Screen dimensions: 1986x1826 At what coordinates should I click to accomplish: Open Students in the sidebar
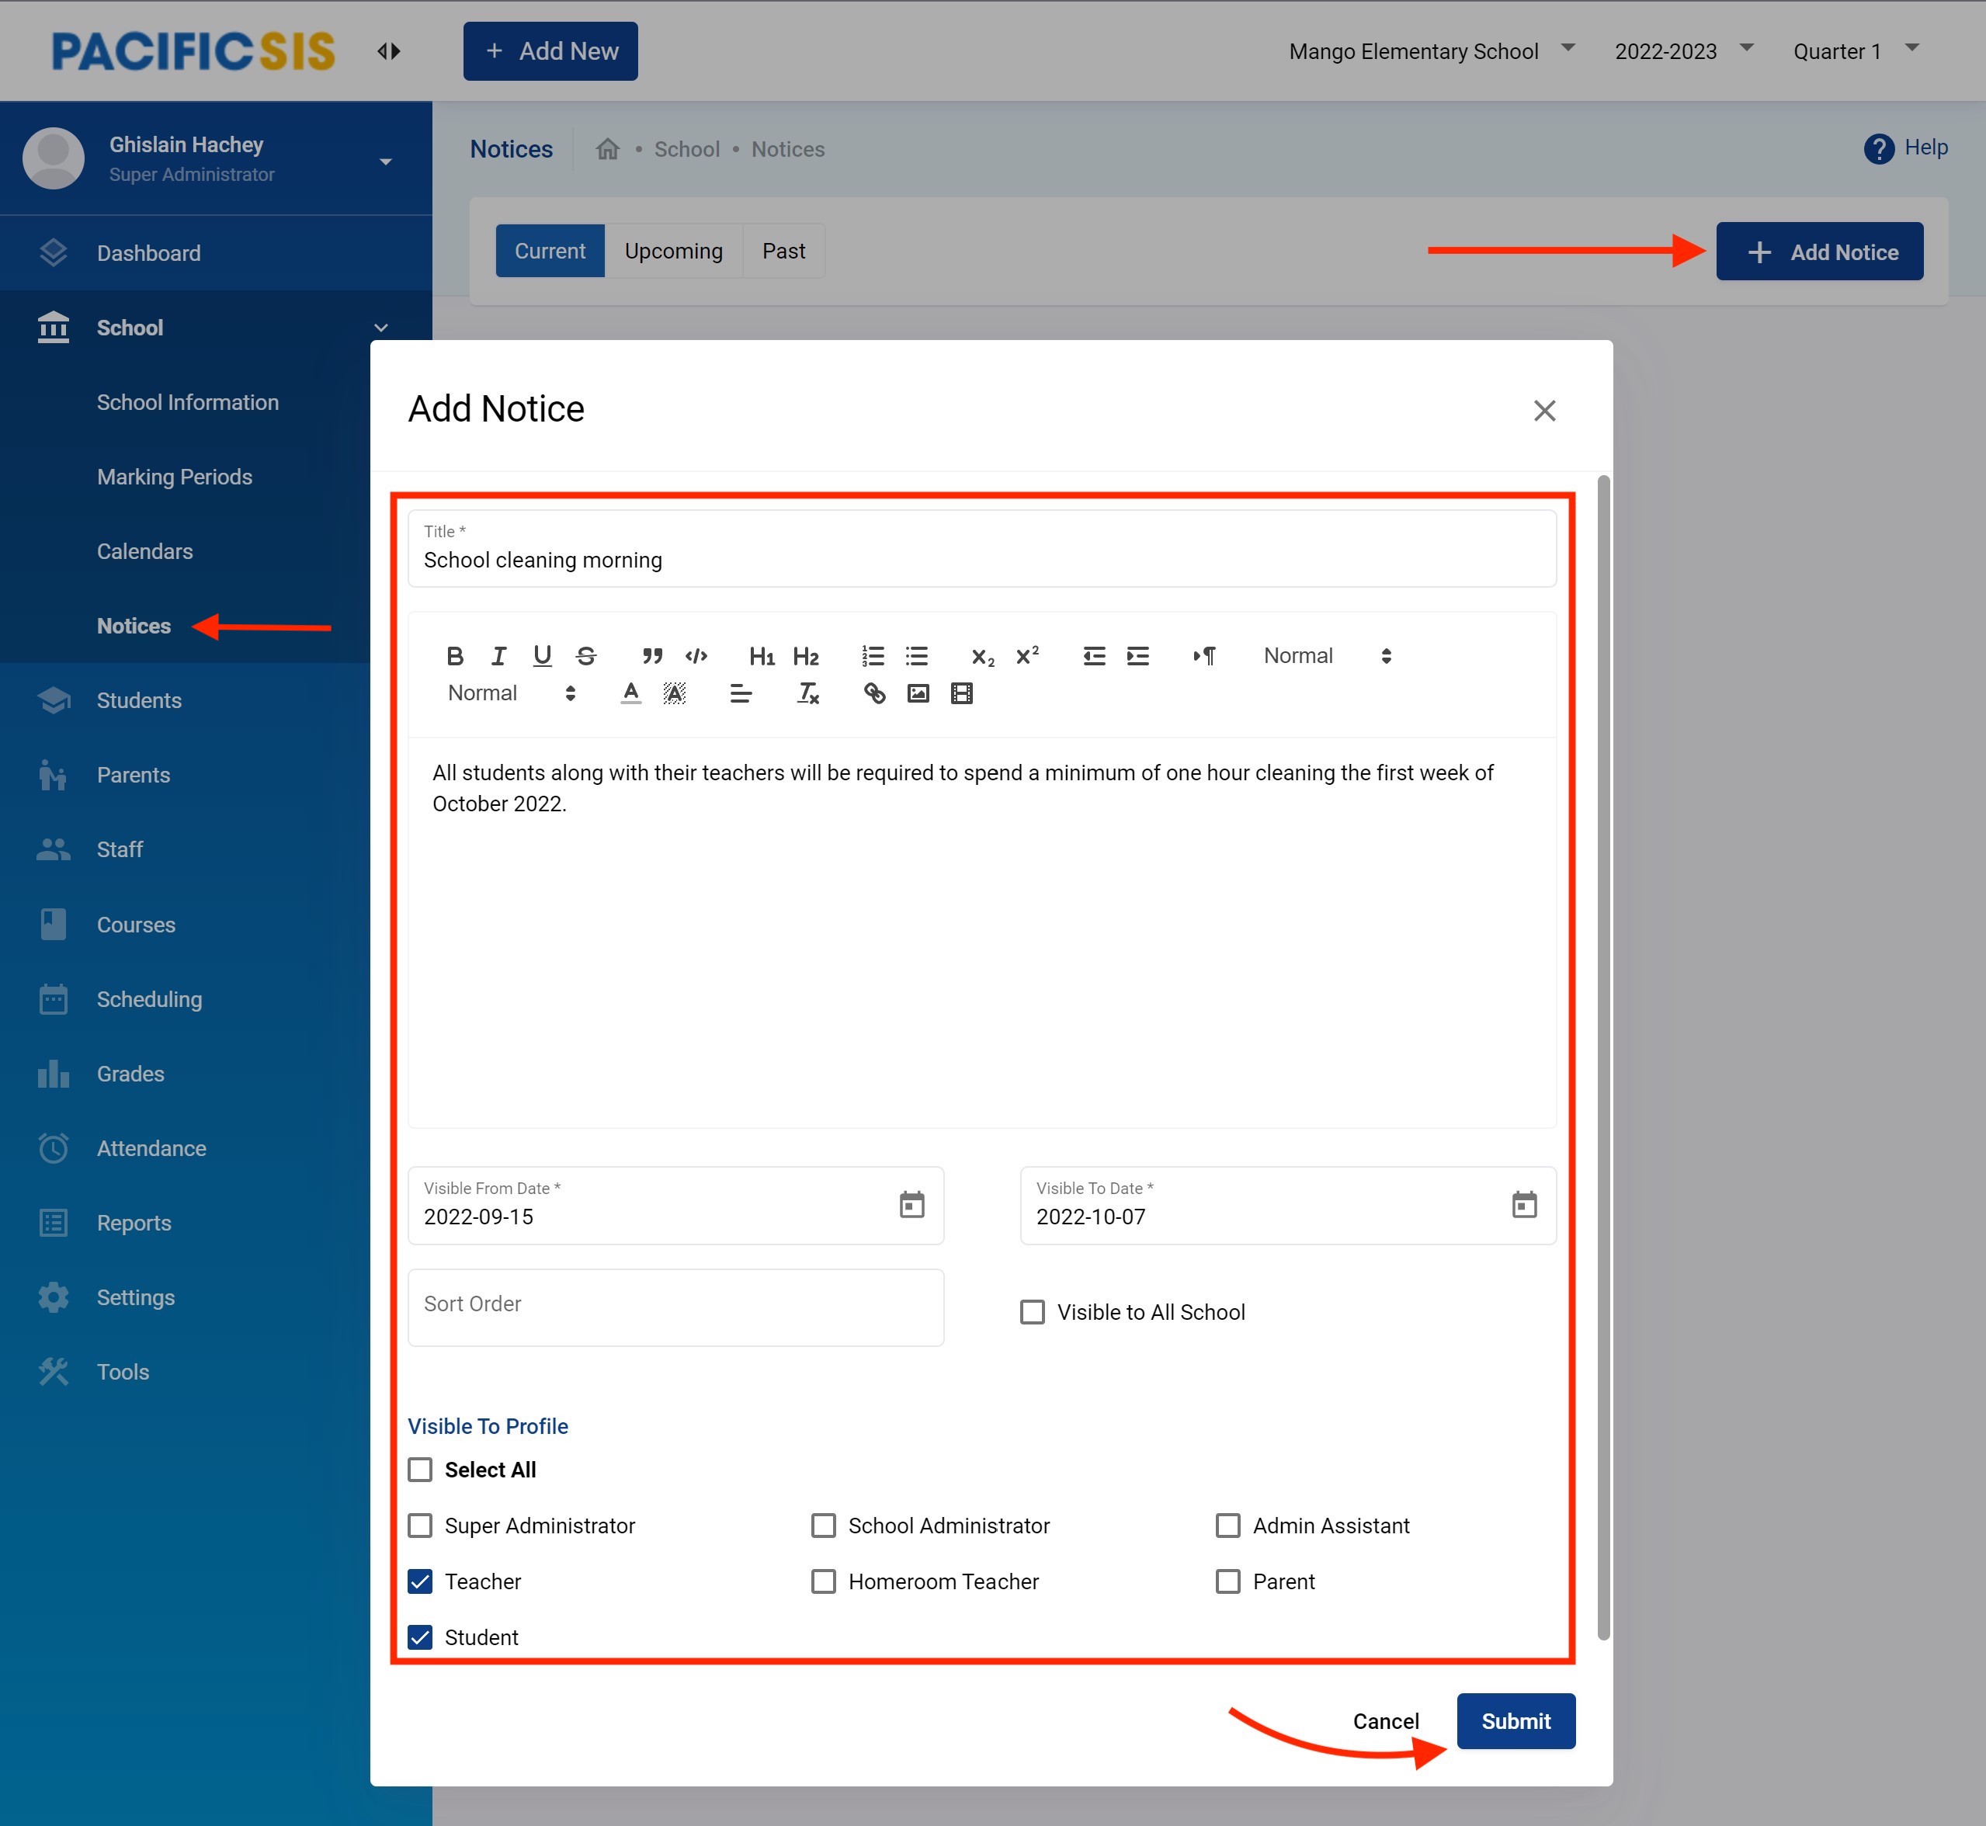pyautogui.click(x=139, y=700)
